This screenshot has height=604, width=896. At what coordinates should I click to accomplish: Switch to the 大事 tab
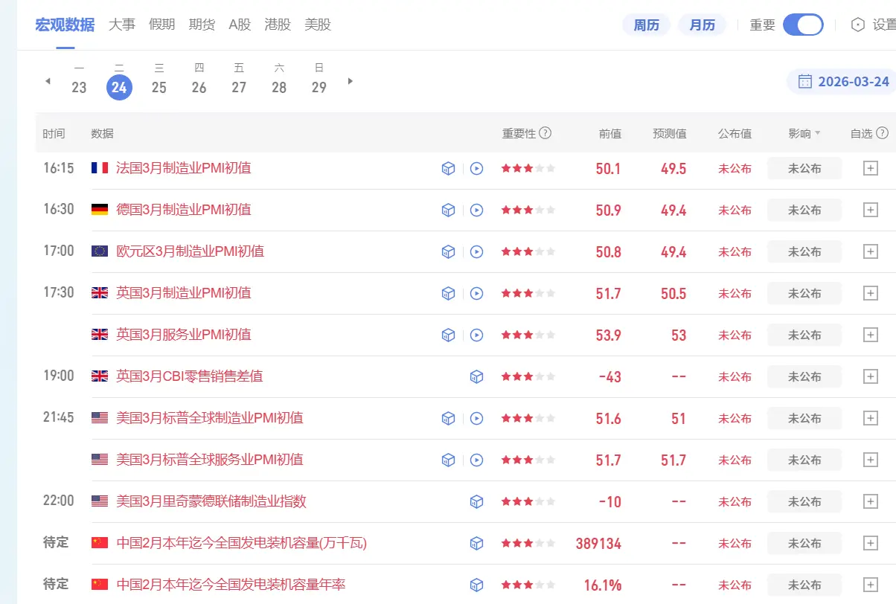click(x=122, y=25)
